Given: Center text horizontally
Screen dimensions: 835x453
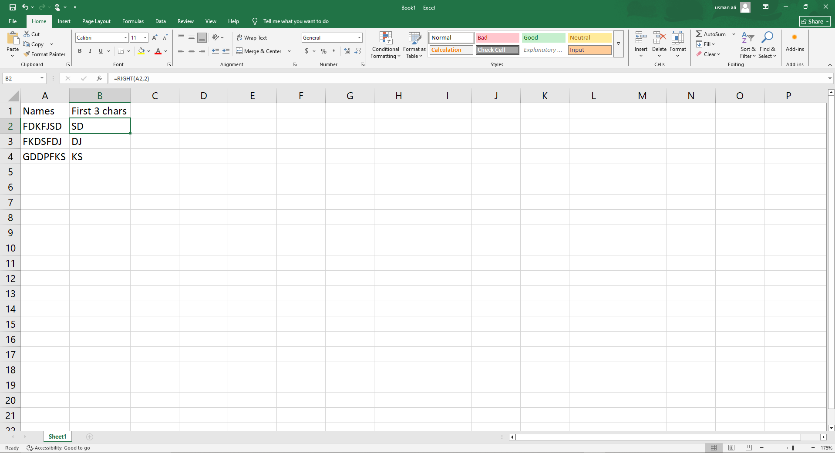Looking at the screenshot, I should [x=192, y=51].
